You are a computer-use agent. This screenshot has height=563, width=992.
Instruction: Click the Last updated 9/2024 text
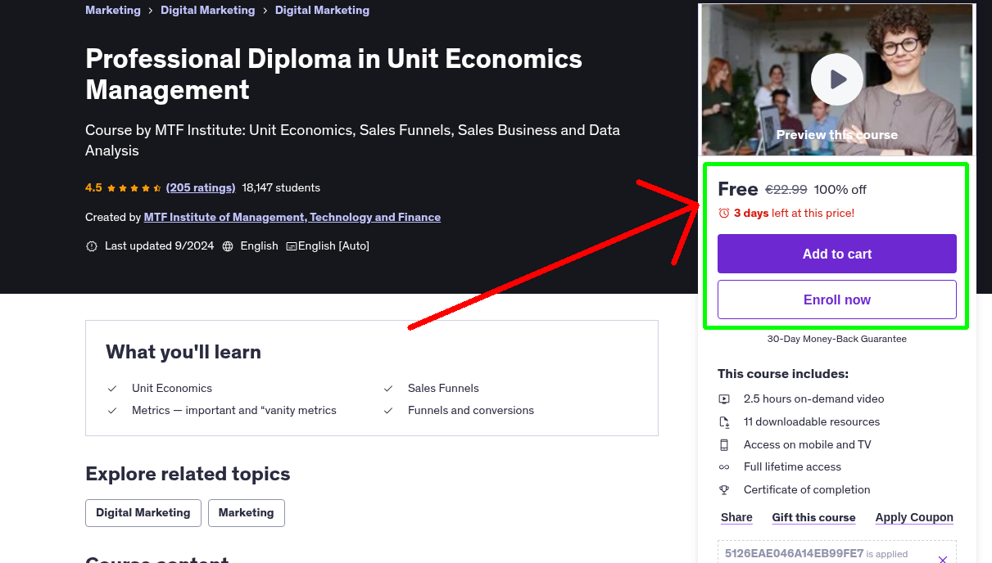point(159,246)
